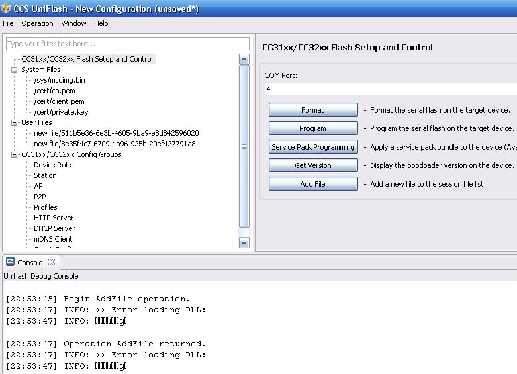The height and width of the screenshot is (374, 517).
Task: Click the Service Pack Programming button
Action: coord(313,147)
